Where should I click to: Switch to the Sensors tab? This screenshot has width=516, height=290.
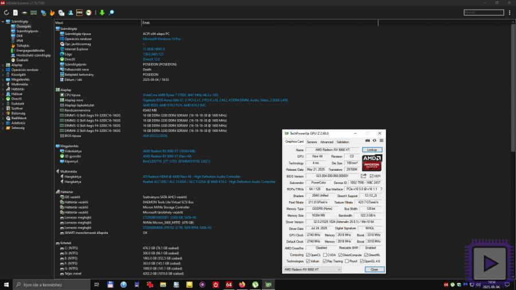(x=312, y=142)
